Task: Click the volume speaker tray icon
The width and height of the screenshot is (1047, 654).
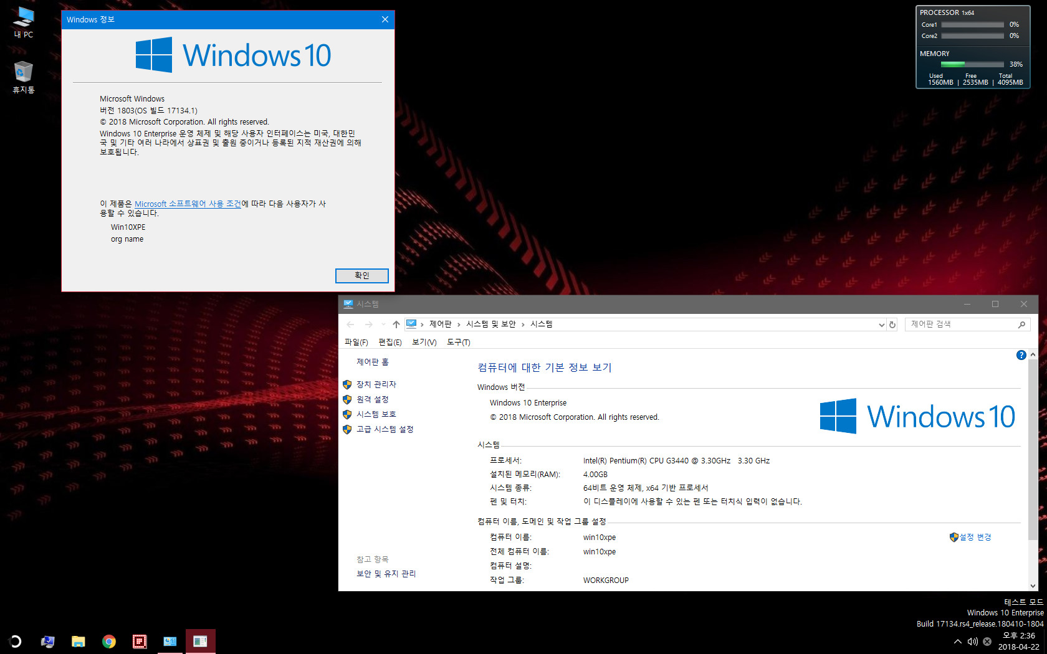Action: click(x=972, y=641)
